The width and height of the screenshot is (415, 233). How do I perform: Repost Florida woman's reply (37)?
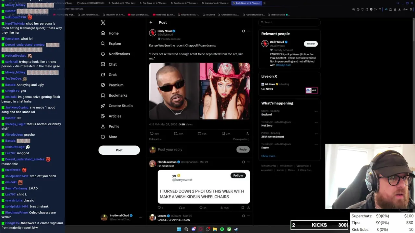point(182,208)
